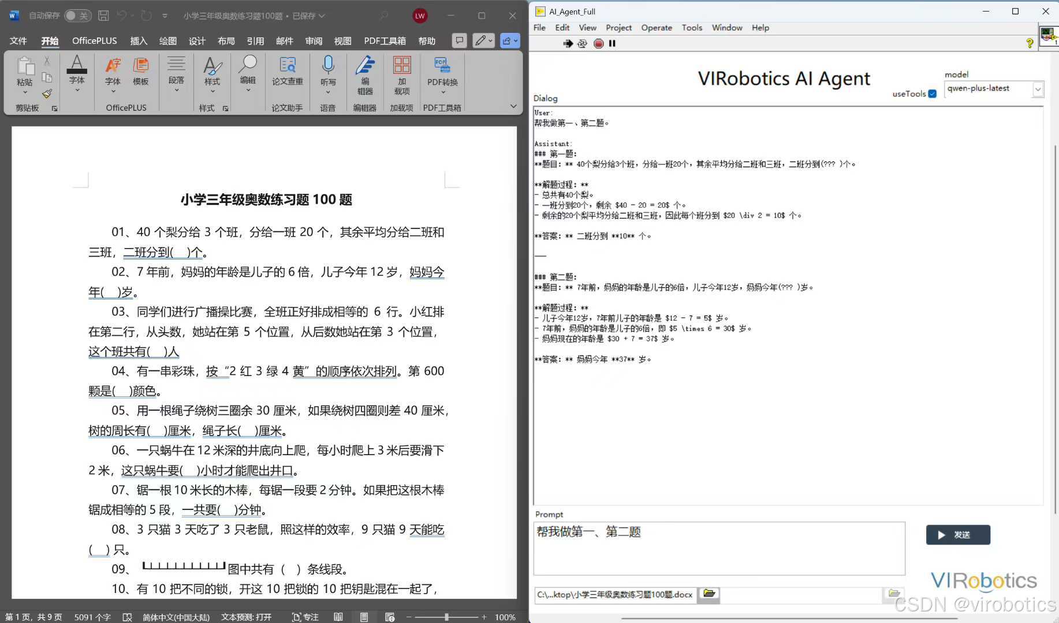Click the red Abort Execution button
This screenshot has height=623, width=1059.
click(x=599, y=43)
